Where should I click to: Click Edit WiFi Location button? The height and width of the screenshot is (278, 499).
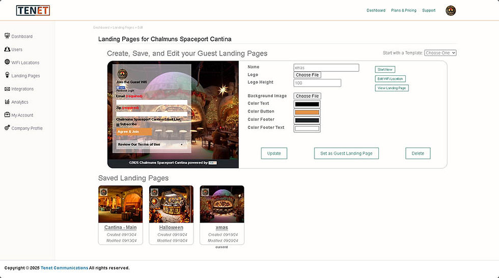390,79
